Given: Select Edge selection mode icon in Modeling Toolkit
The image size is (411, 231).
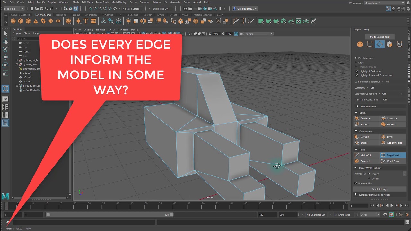Looking at the screenshot, I should point(380,44).
